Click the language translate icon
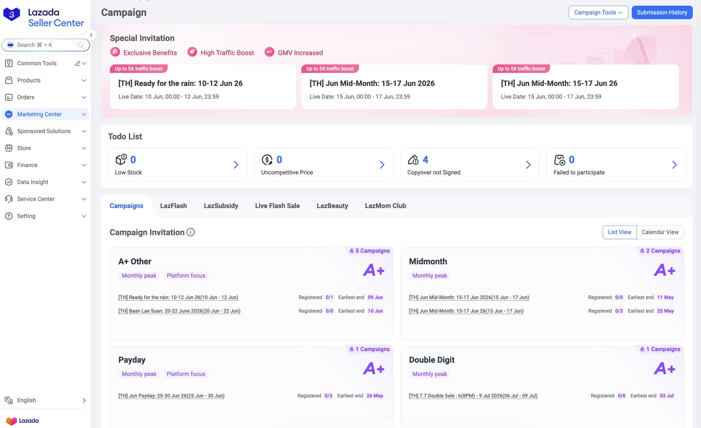This screenshot has height=428, width=701. point(9,400)
